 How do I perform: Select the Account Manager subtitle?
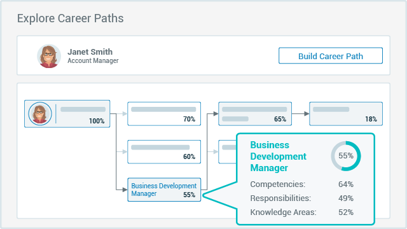click(x=93, y=61)
